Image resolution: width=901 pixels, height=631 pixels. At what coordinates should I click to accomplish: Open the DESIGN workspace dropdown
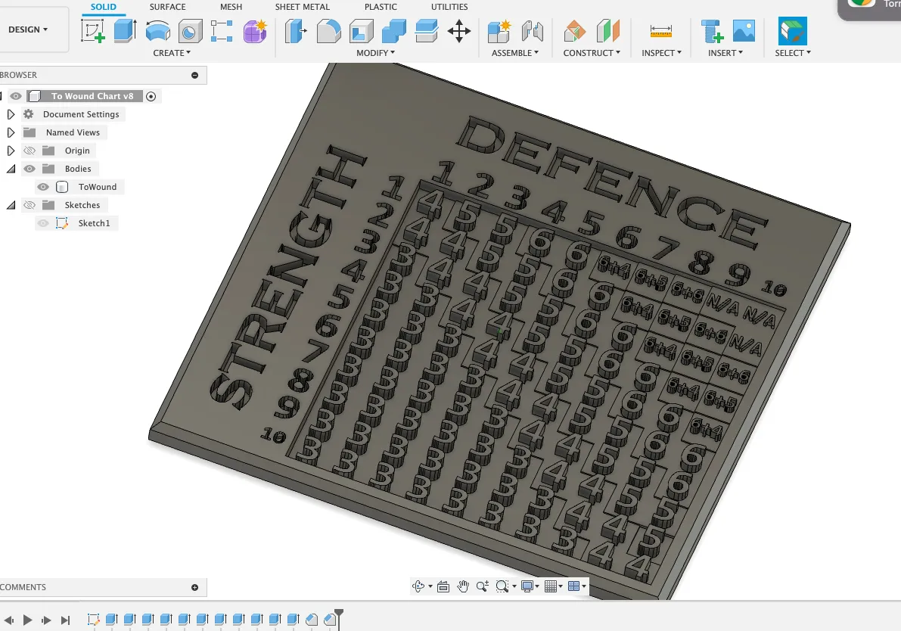pyautogui.click(x=28, y=30)
